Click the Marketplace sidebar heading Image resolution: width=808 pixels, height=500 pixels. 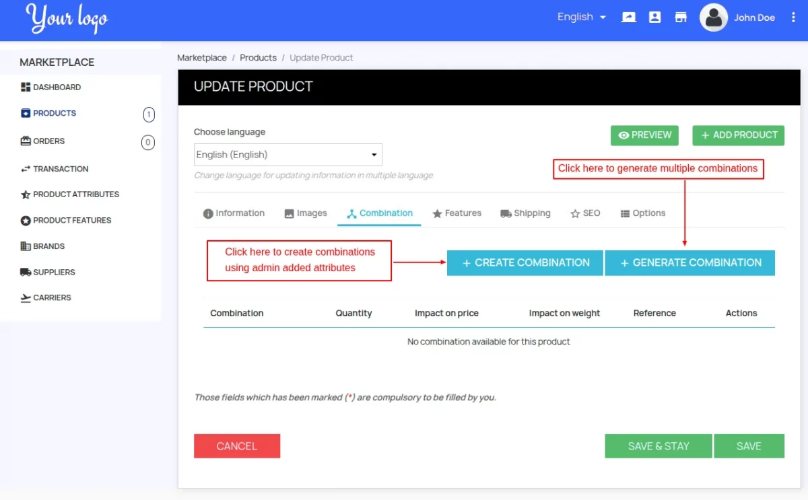[57, 62]
